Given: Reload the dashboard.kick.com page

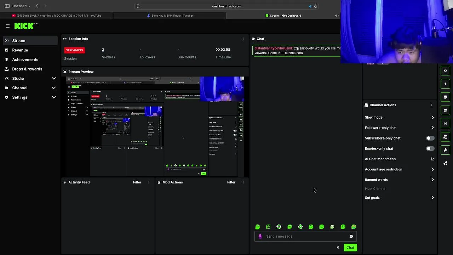Looking at the screenshot, I should (316, 6).
